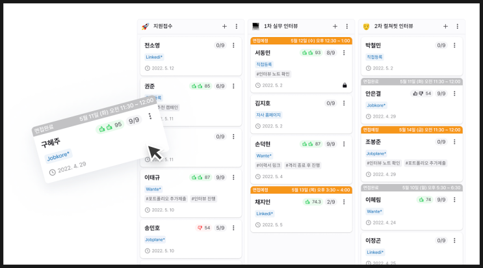Add a card to 1차 실무 인터뷰 column

335,27
